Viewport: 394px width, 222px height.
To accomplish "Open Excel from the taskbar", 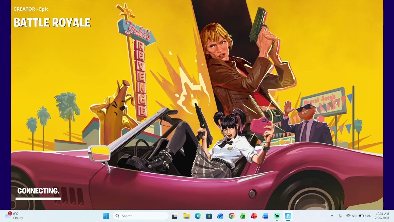I will (243, 216).
